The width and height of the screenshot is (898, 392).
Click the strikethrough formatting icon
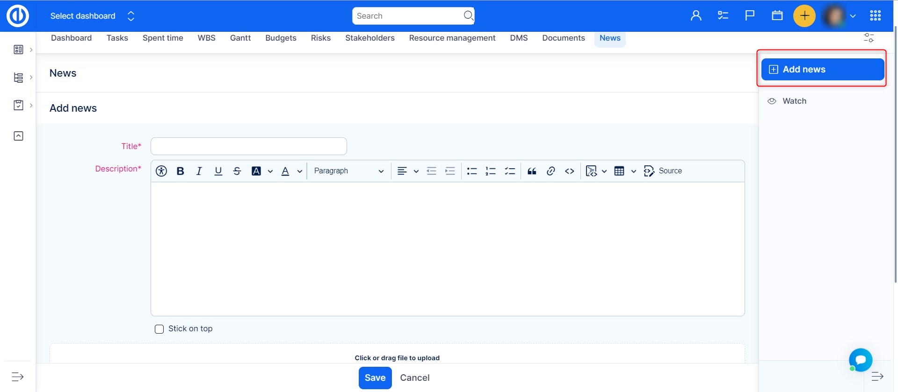click(x=237, y=171)
